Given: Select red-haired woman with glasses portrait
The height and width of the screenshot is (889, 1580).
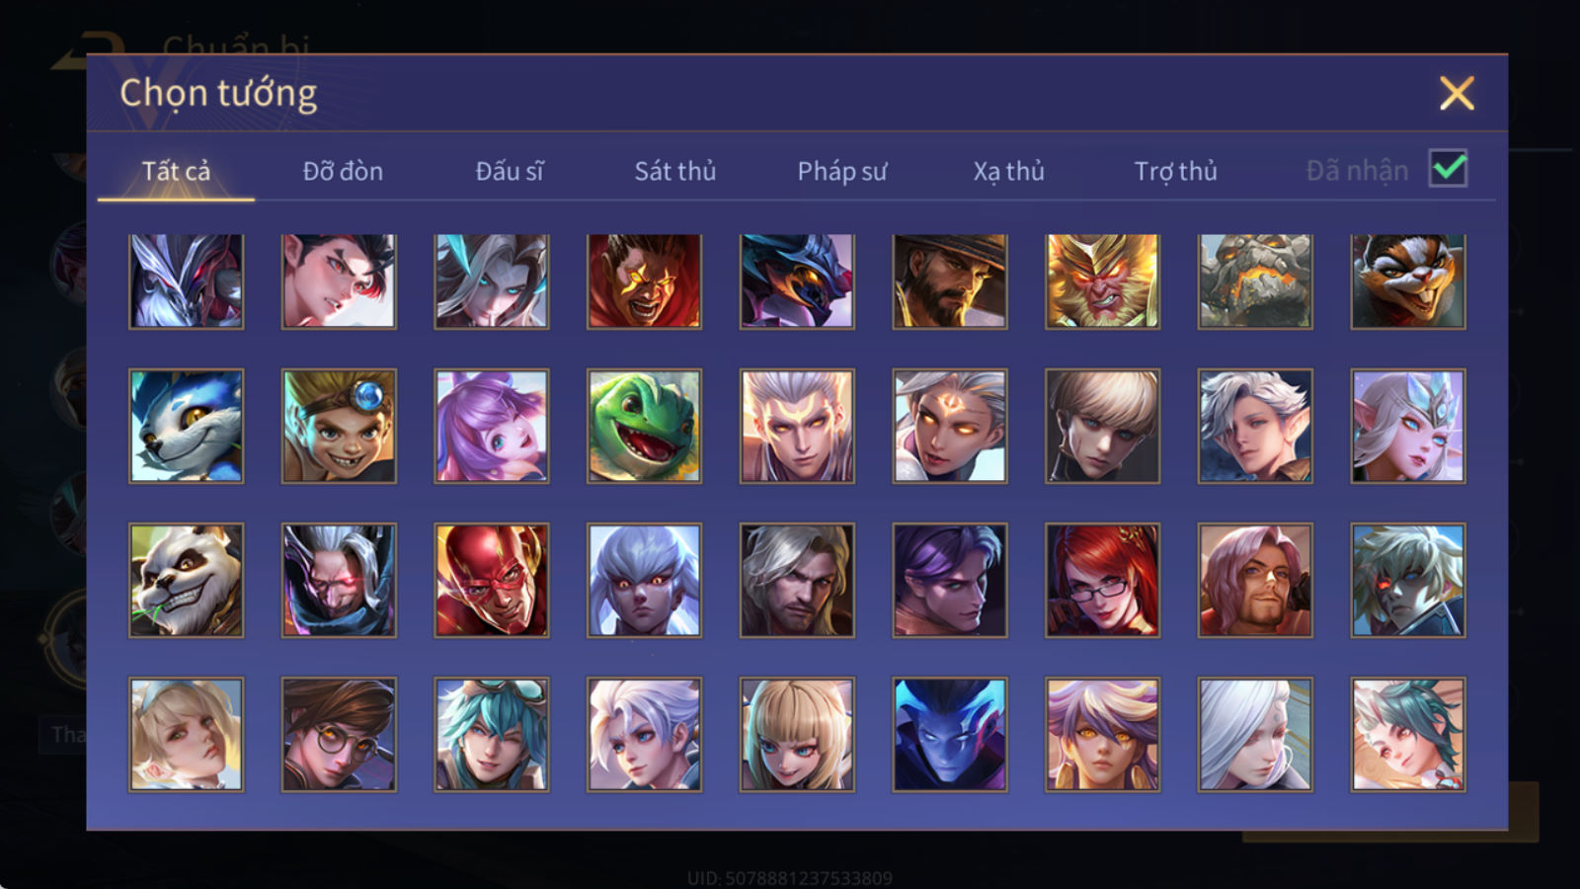Looking at the screenshot, I should [1102, 580].
